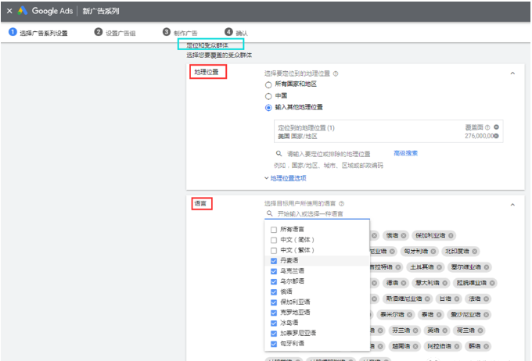This screenshot has width=532, height=361.
Task: Remove the 日语 language chip
Action: (x=455, y=298)
